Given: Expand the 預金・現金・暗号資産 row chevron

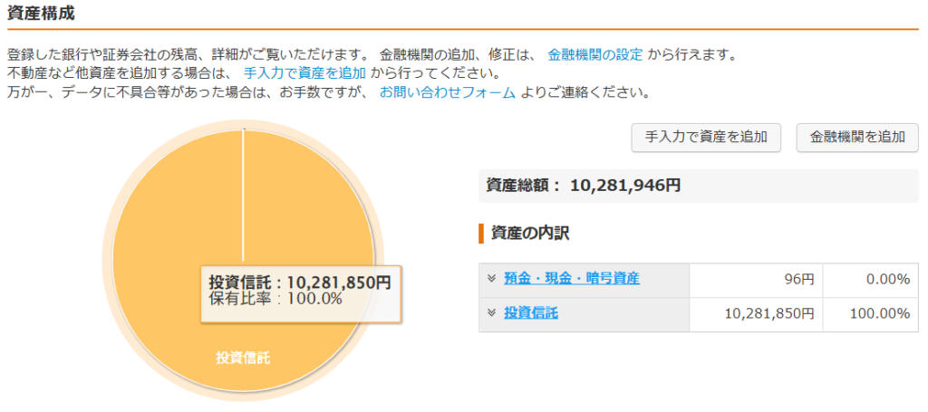Looking at the screenshot, I should click(491, 278).
